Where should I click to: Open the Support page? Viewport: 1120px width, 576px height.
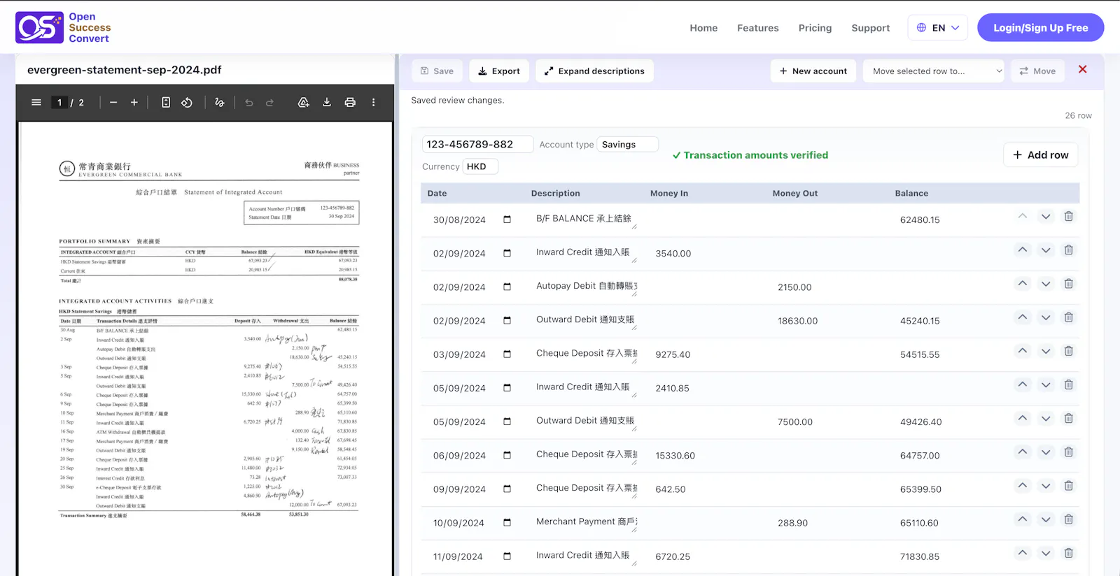tap(871, 28)
